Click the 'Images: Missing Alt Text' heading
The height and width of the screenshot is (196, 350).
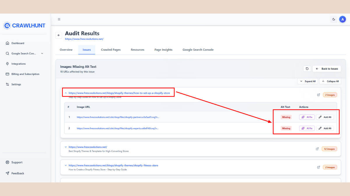tap(78, 67)
